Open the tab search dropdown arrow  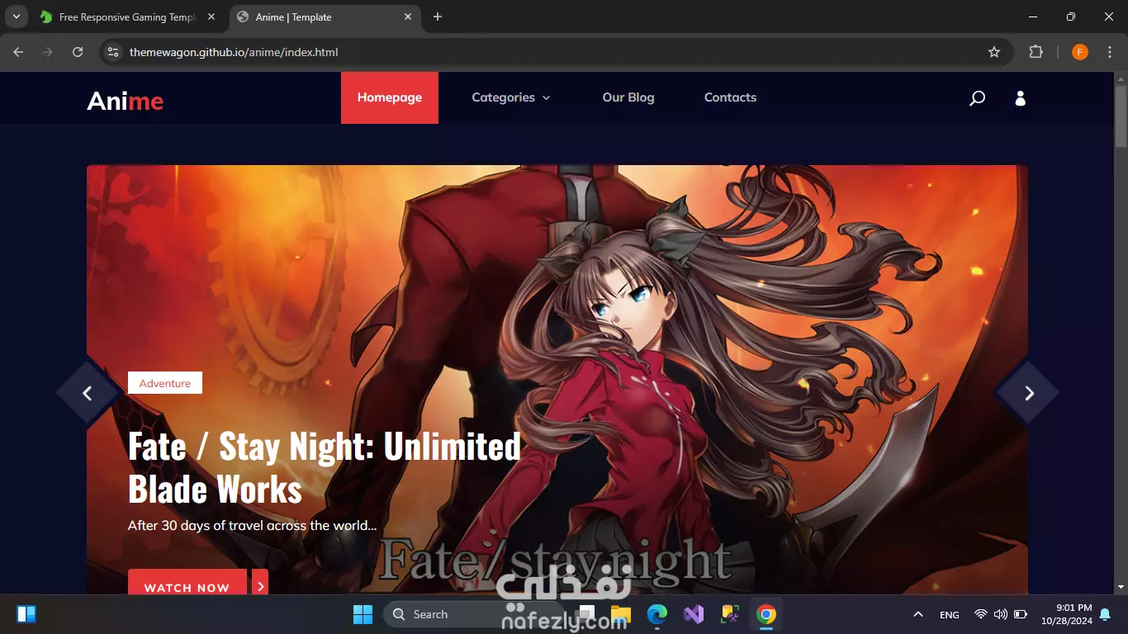16,17
